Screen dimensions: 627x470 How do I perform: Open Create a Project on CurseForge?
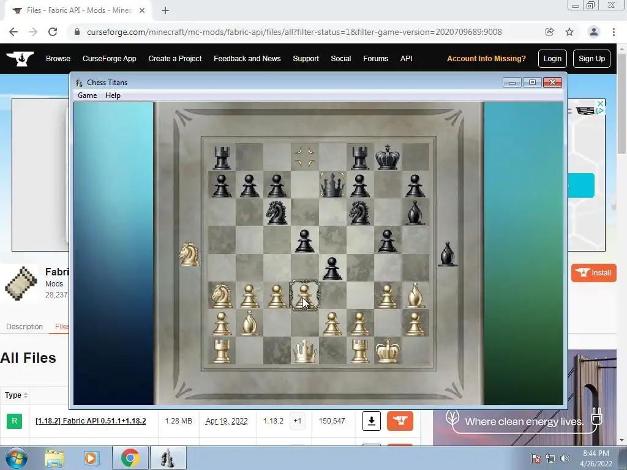coord(175,59)
